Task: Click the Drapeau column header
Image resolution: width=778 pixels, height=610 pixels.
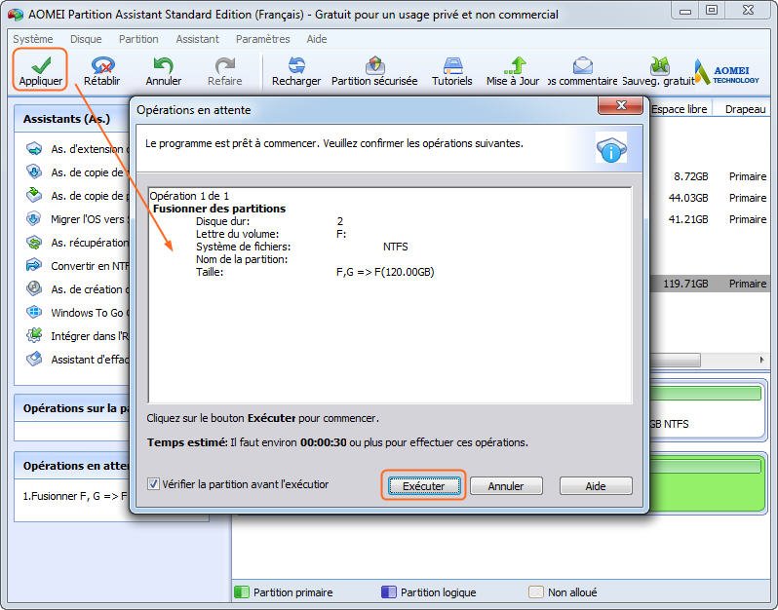Action: 745,109
